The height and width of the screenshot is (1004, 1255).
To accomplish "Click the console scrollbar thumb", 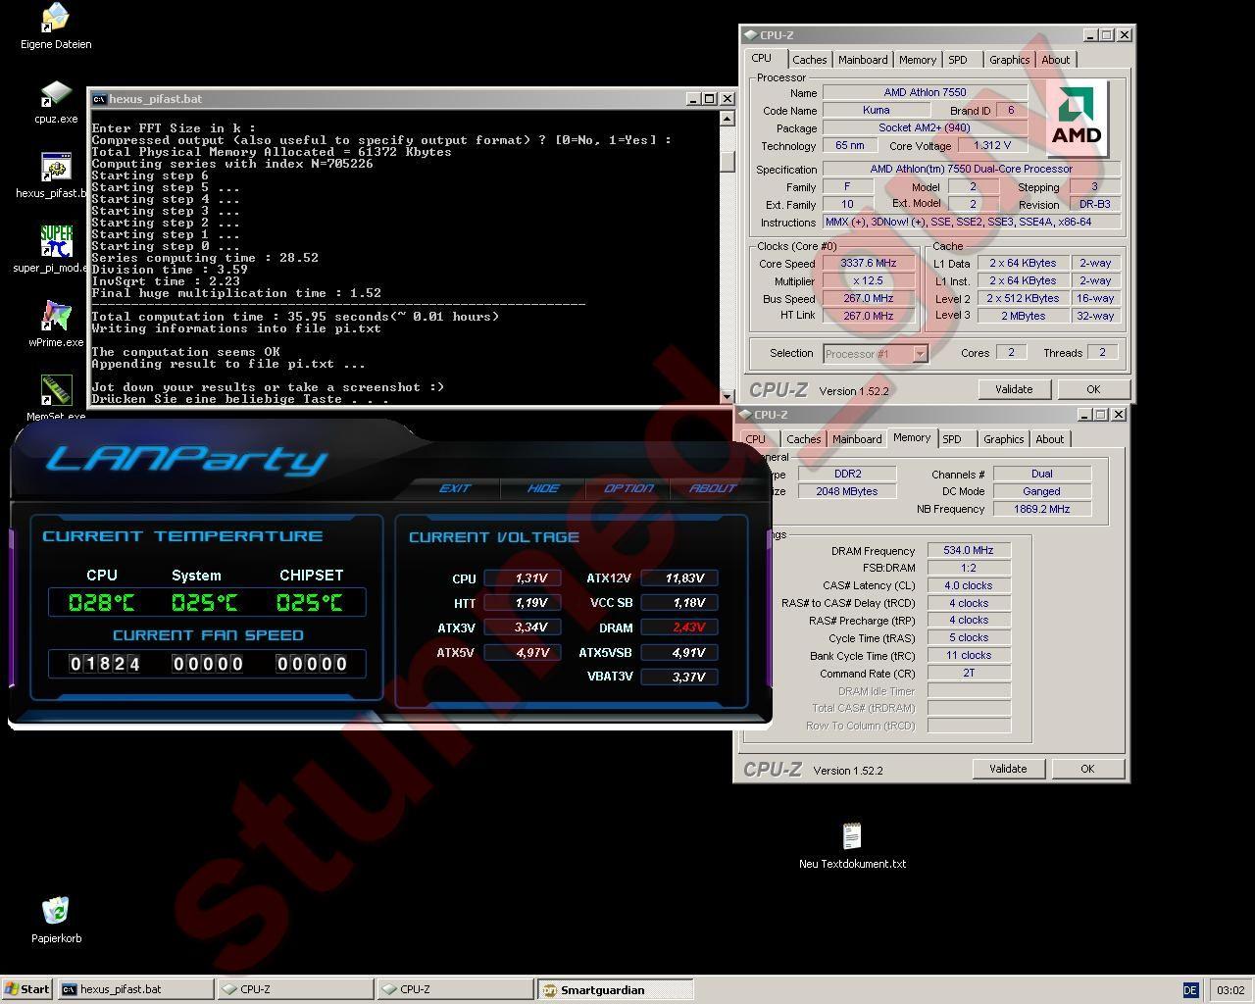I will pyautogui.click(x=727, y=161).
